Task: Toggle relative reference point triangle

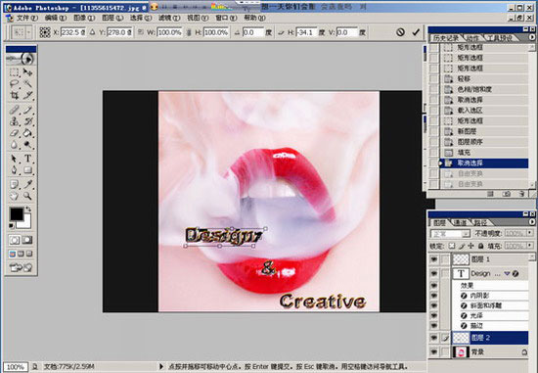Action: (92, 32)
